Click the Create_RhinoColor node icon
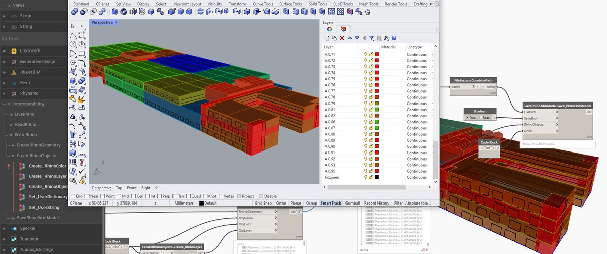 pos(22,166)
